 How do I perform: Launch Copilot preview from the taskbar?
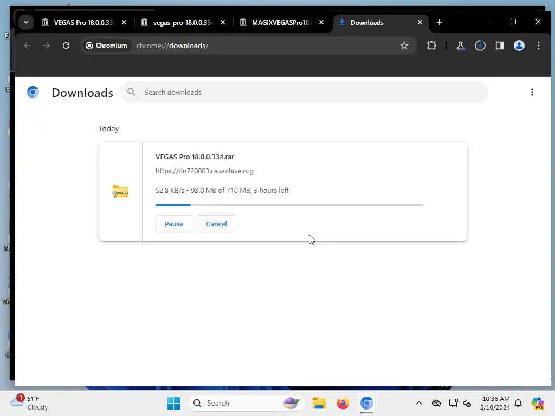click(538, 403)
